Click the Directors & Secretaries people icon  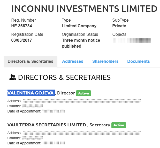pos(13,77)
